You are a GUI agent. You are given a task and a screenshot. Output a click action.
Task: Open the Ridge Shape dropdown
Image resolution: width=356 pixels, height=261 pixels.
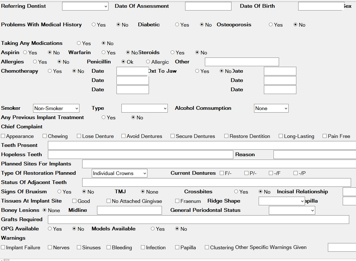click(x=282, y=201)
